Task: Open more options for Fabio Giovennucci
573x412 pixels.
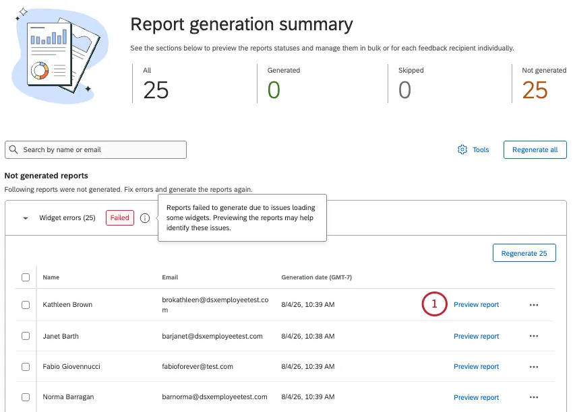Action: point(533,367)
